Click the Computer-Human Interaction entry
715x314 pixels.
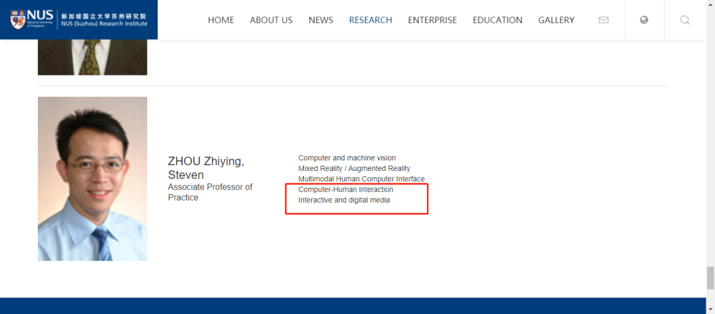point(346,189)
